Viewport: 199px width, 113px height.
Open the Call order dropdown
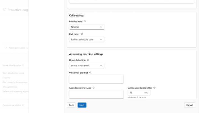pos(87,40)
